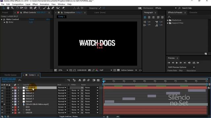Expand the Slider property
The width and height of the screenshot is (211, 118).
[4, 22]
